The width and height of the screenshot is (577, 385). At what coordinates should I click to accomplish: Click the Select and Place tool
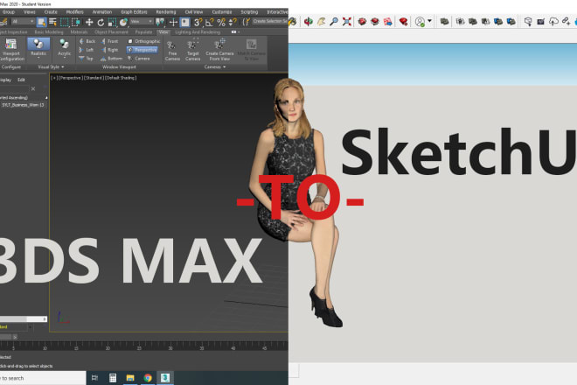123,23
